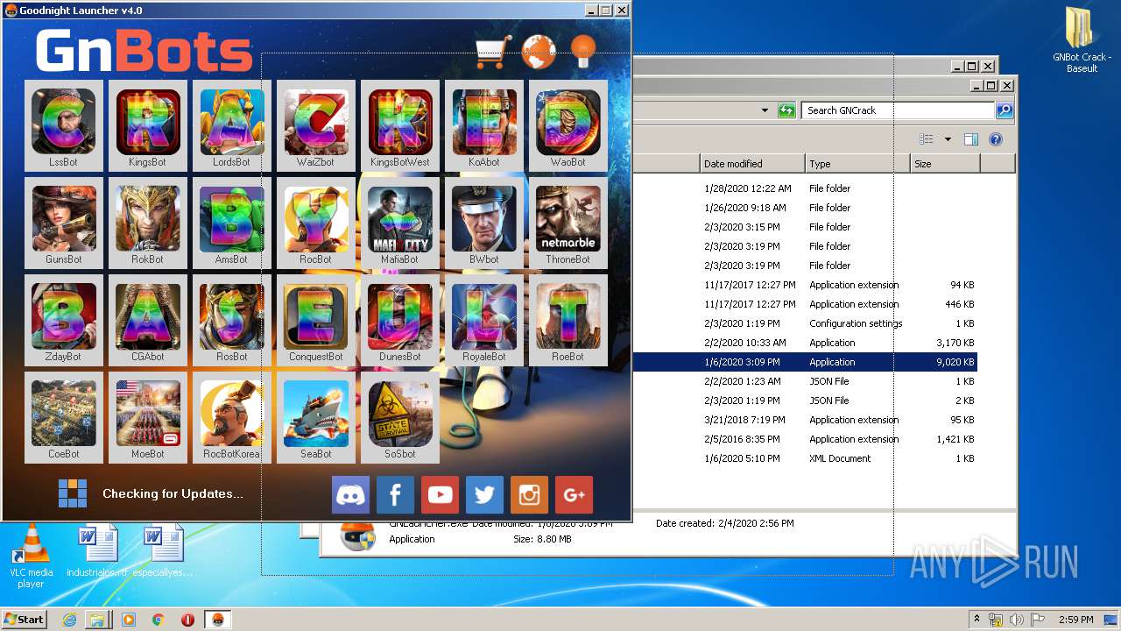Open GNBot Crack - Baseult desktop folder
1121x631 pixels.
point(1082,40)
